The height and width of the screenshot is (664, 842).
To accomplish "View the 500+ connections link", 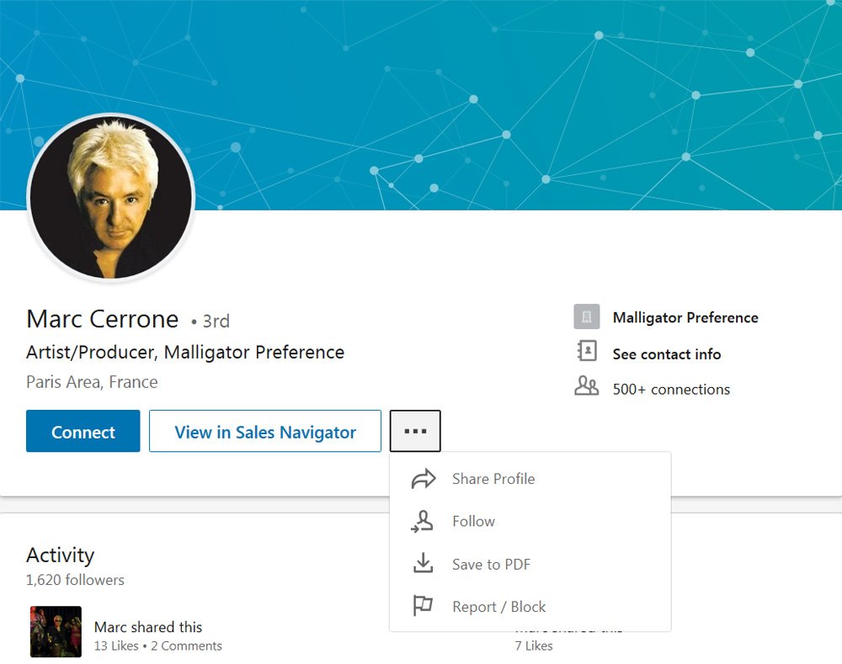I will (671, 389).
